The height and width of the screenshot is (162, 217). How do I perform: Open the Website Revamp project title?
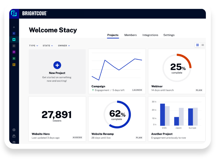(103, 134)
